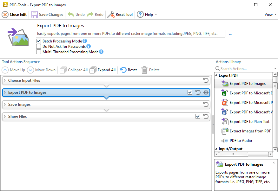
Task: Reset the Save Images step
Action: click(x=206, y=105)
